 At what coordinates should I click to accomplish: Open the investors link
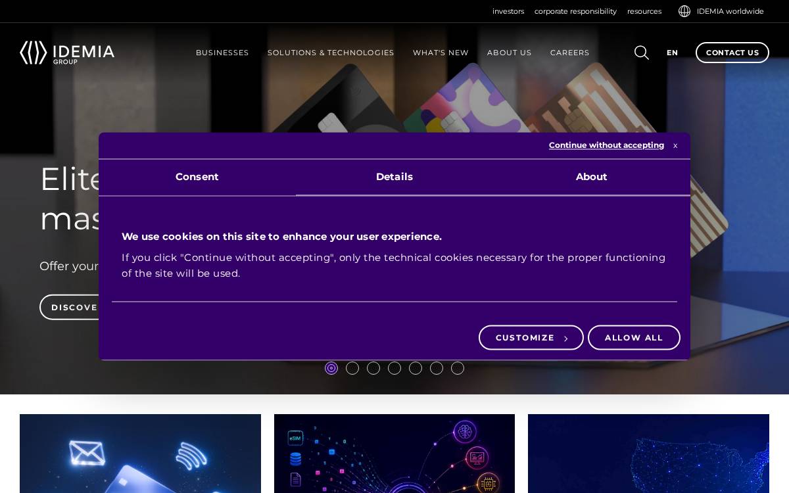point(508,11)
